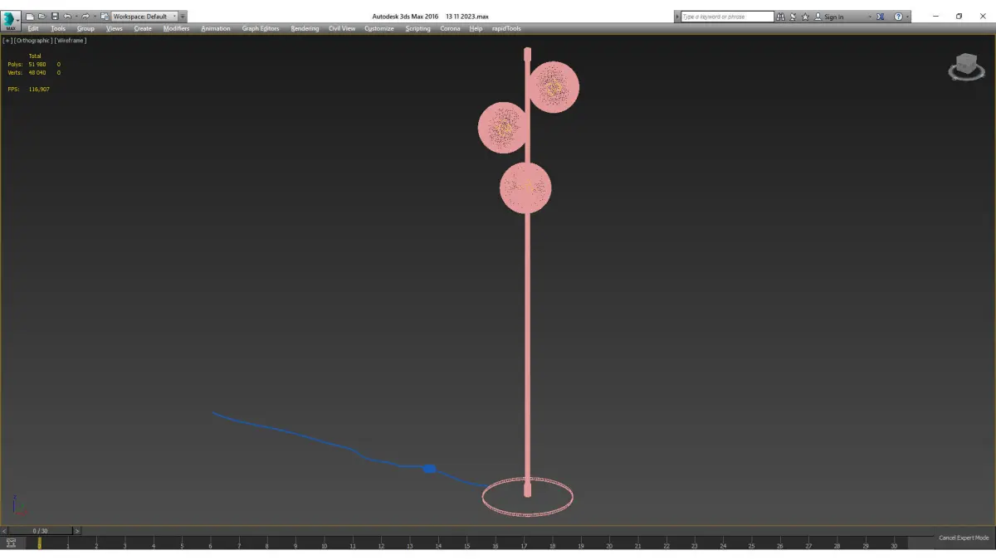Image resolution: width=996 pixels, height=560 pixels.
Task: Open the Civil View menu
Action: click(342, 28)
